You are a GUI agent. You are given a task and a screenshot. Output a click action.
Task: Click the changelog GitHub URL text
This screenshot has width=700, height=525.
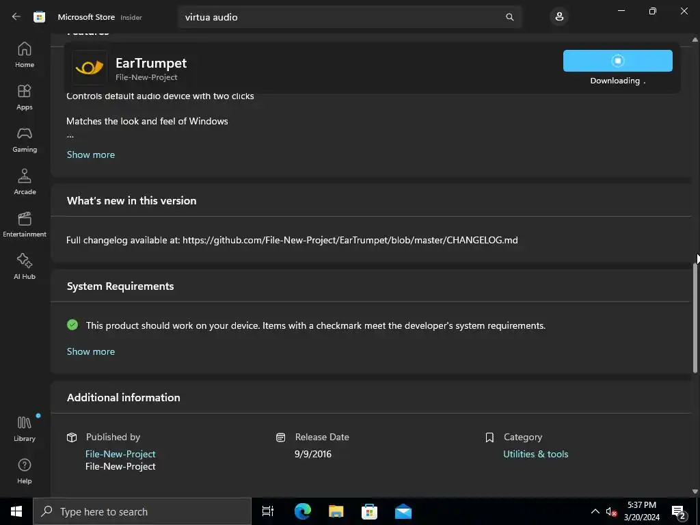point(350,240)
